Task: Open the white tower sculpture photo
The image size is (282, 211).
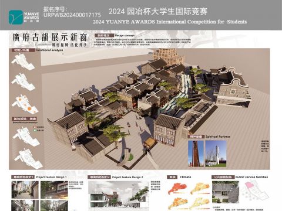Action: tap(216, 154)
